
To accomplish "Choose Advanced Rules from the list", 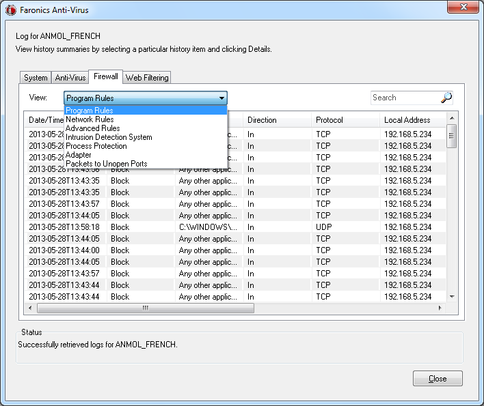I will click(x=146, y=128).
